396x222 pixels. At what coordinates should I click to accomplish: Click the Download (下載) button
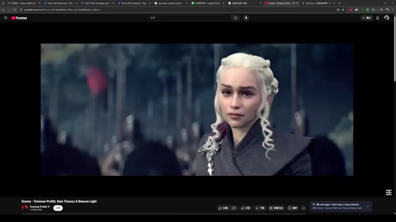pyautogui.click(x=260, y=208)
